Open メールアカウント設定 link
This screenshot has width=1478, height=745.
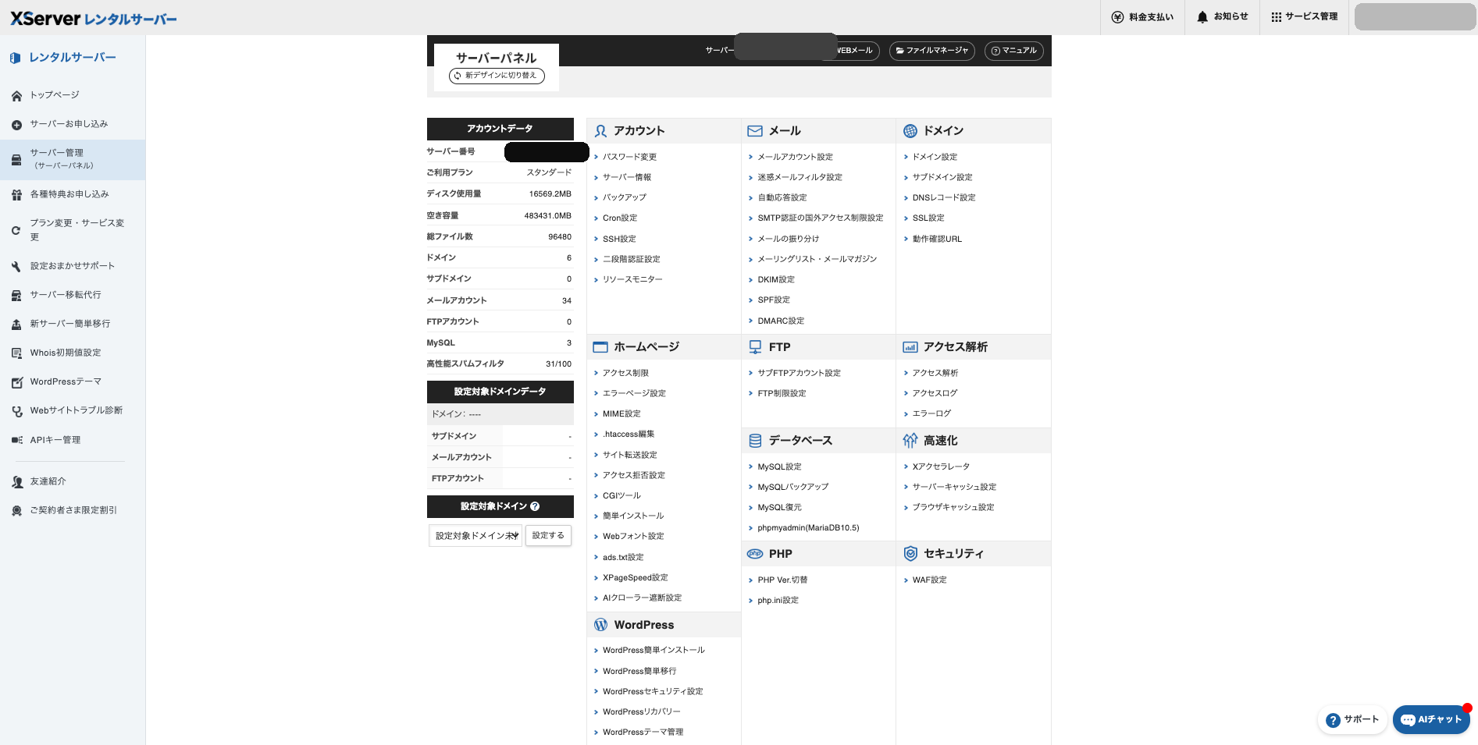pos(795,157)
